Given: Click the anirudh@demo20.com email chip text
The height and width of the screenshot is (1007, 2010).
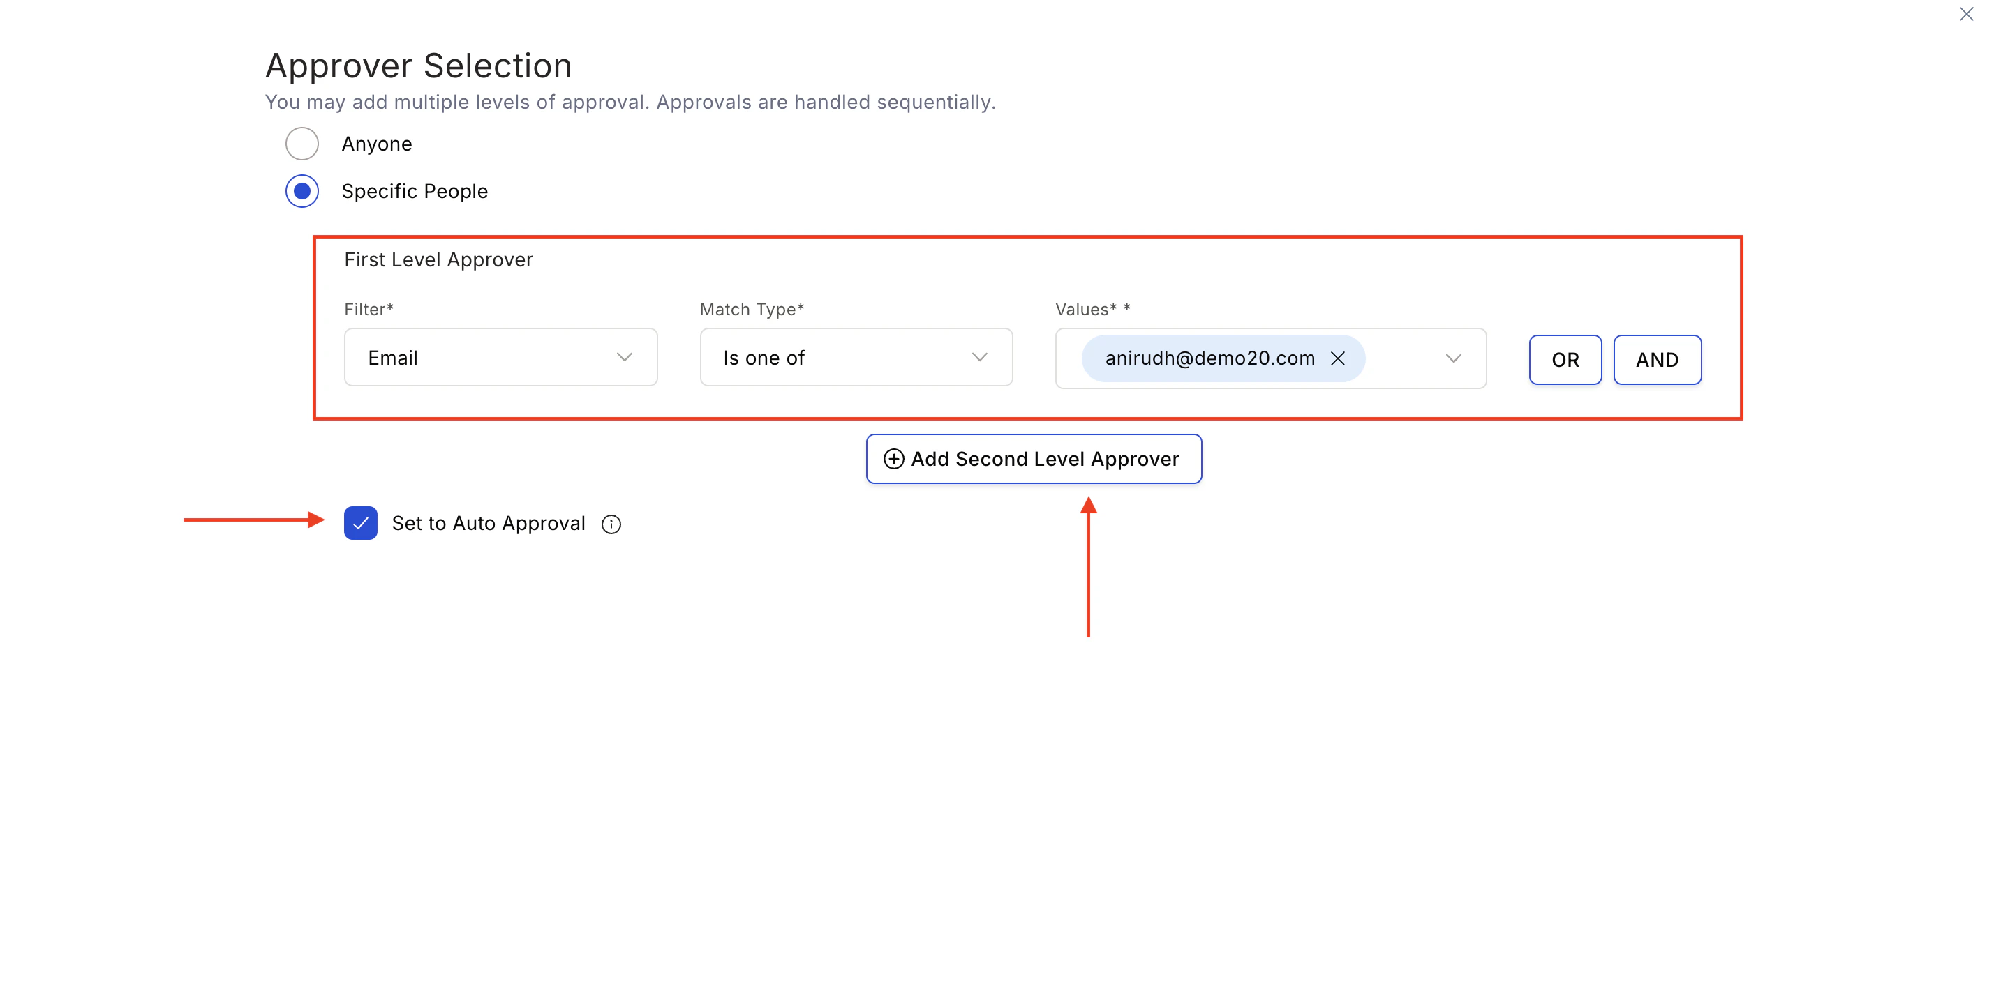Looking at the screenshot, I should click(x=1209, y=358).
